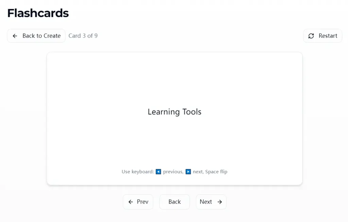
Task: Go back to the previous flashcard
Action: [138, 202]
